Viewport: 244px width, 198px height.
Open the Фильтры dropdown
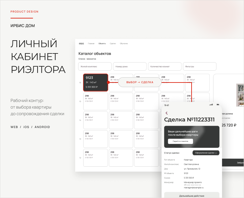199,67
